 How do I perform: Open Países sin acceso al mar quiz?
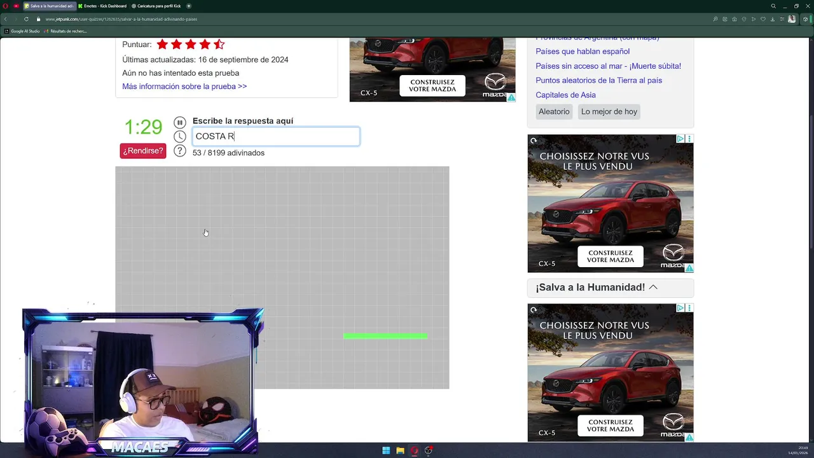click(608, 66)
